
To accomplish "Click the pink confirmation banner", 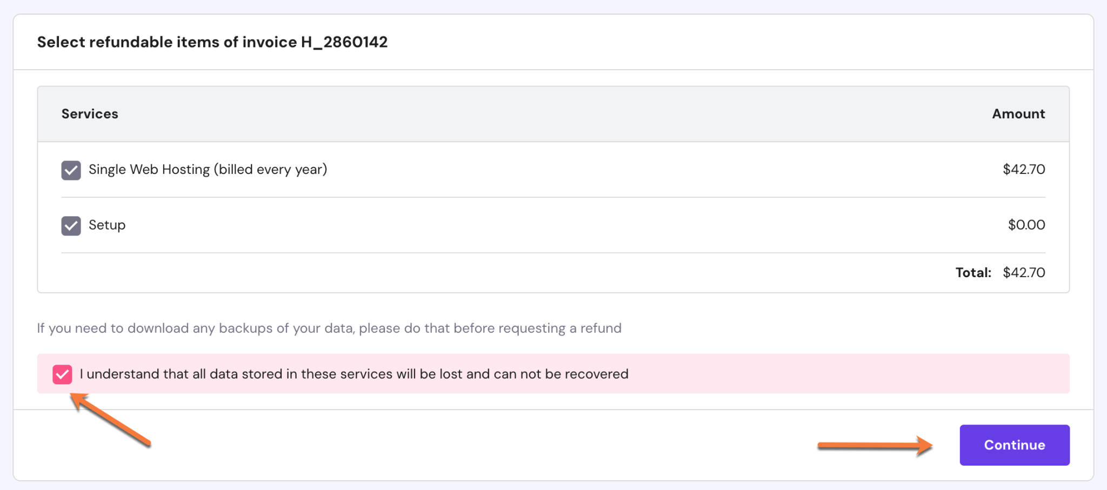I will point(553,373).
